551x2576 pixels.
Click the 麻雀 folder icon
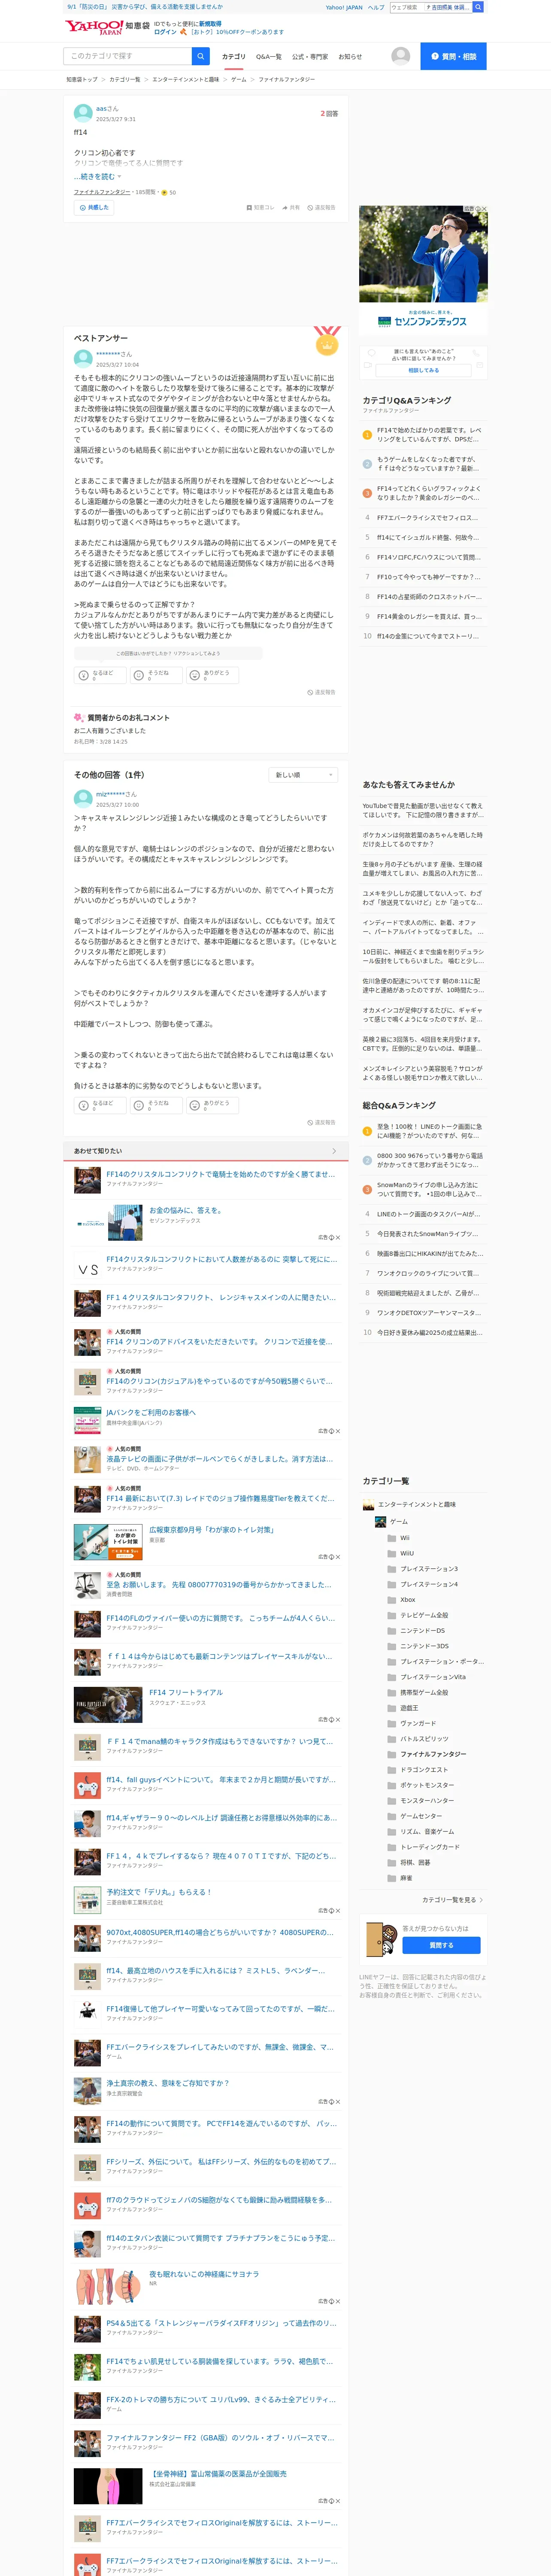(x=392, y=1878)
